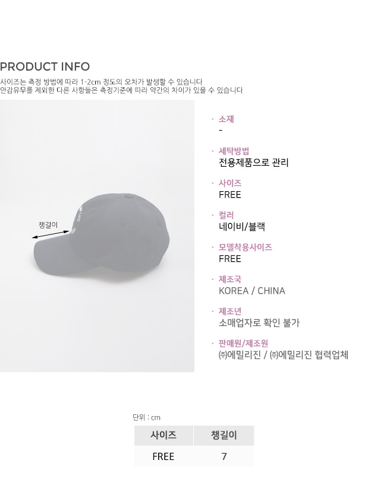Click the FREE cell in size table
This screenshot has width=387, height=498.
point(163,456)
